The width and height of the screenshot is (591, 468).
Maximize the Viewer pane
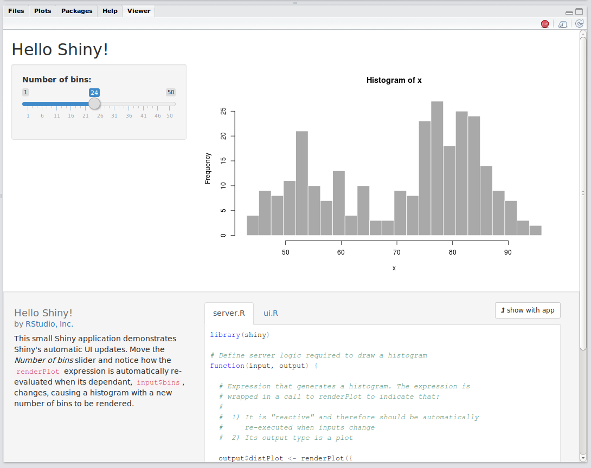[x=580, y=12]
